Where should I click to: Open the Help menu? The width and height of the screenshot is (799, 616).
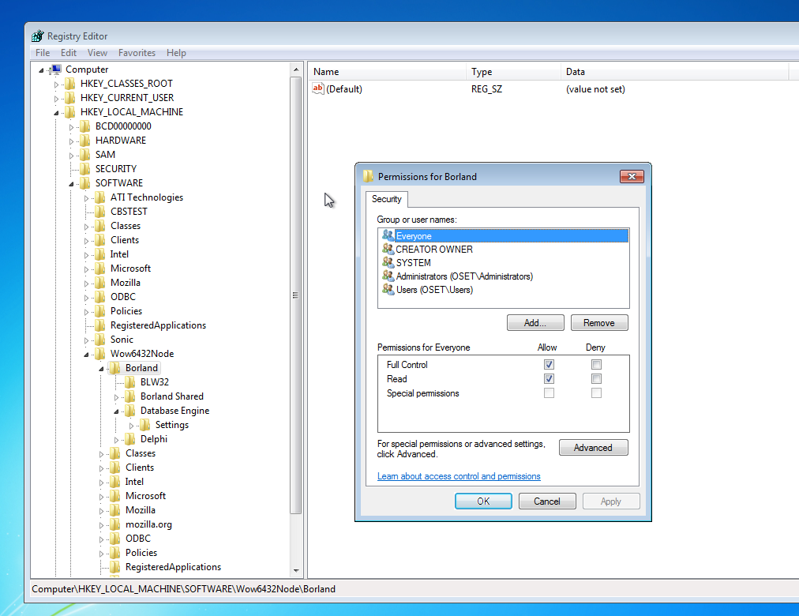176,53
